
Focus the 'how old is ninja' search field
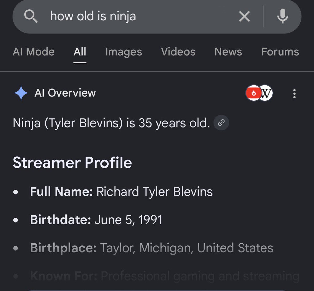(x=157, y=17)
